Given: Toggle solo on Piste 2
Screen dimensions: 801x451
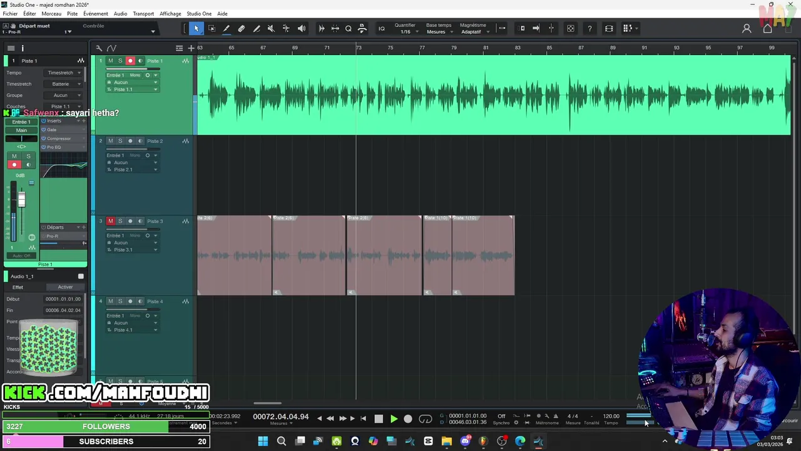Looking at the screenshot, I should [x=120, y=141].
